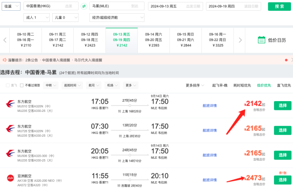Click the 转 吉隆坡 2时40分 transfer text
The width and height of the screenshot is (293, 191).
(130, 186)
